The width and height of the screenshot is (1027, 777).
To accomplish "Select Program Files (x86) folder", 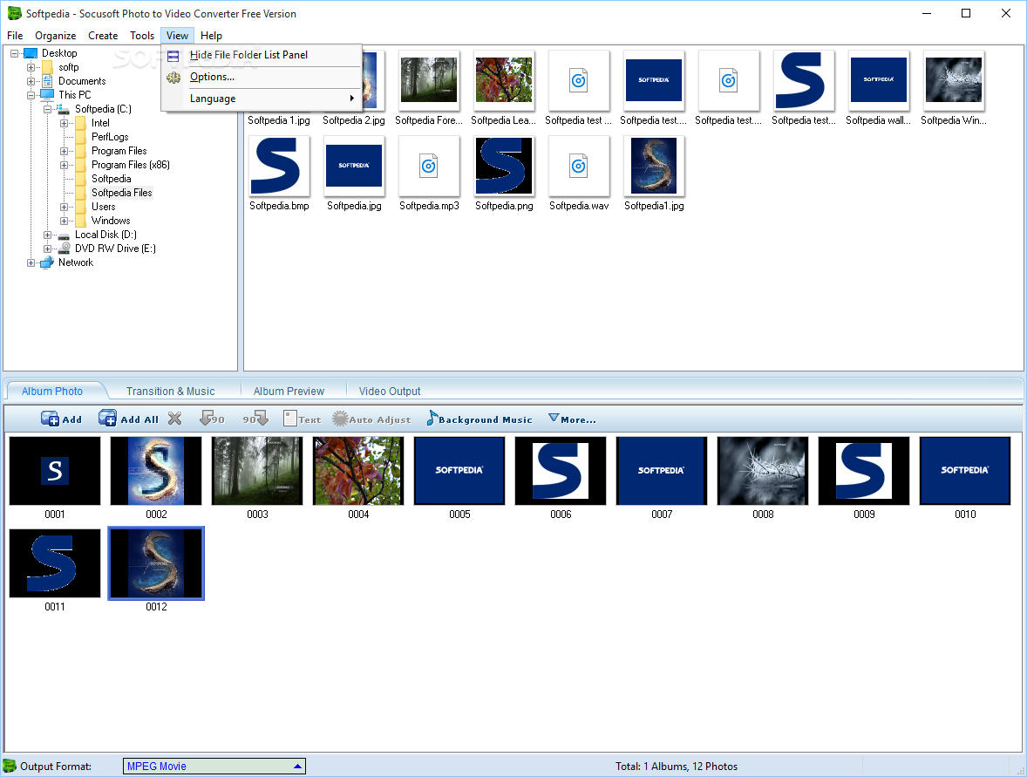I will (x=131, y=165).
